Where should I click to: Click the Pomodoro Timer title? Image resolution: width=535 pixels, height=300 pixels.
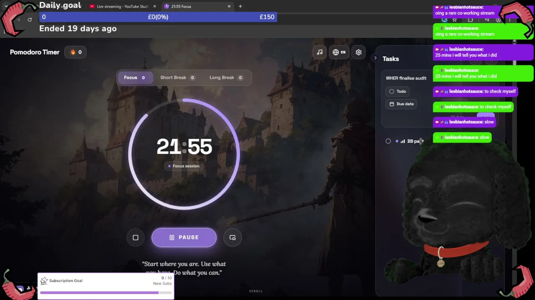pos(35,52)
